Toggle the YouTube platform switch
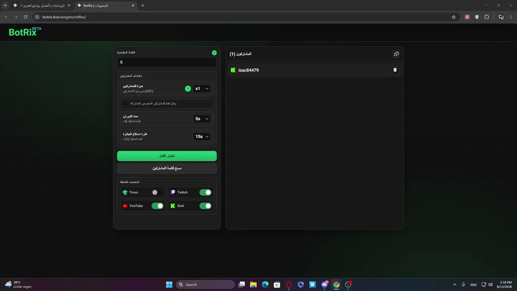517x291 pixels. [x=158, y=206]
